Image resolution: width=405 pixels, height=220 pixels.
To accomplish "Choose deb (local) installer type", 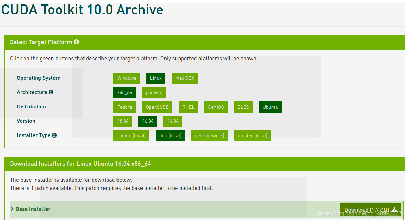I will coord(170,135).
